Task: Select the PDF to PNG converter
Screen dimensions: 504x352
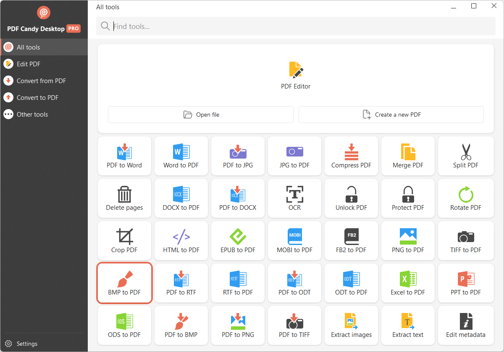Action: click(238, 325)
